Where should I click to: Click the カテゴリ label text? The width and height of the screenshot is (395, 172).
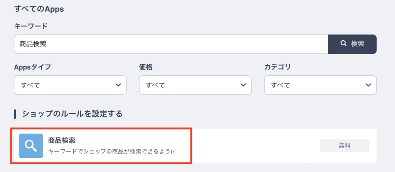277,67
